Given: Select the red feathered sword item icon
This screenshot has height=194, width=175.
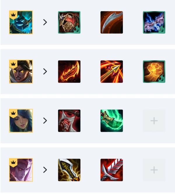Looking at the screenshot, I should point(112,170).
